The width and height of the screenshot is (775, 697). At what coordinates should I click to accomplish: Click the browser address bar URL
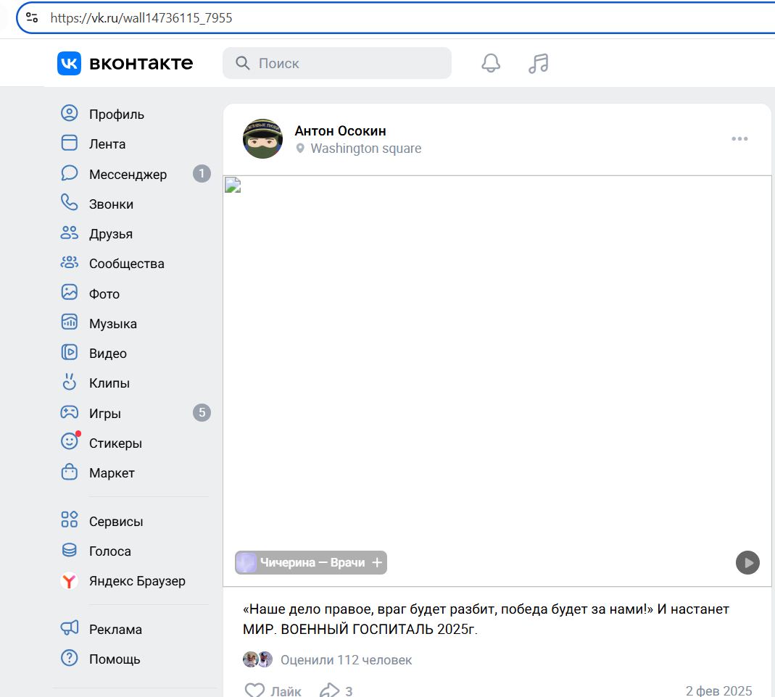pos(141,18)
